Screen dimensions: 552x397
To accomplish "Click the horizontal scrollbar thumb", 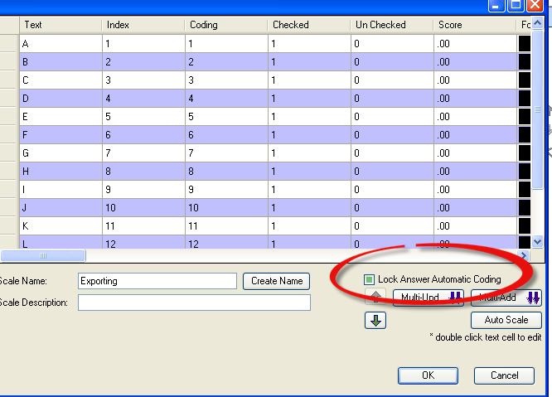I will (x=43, y=255).
